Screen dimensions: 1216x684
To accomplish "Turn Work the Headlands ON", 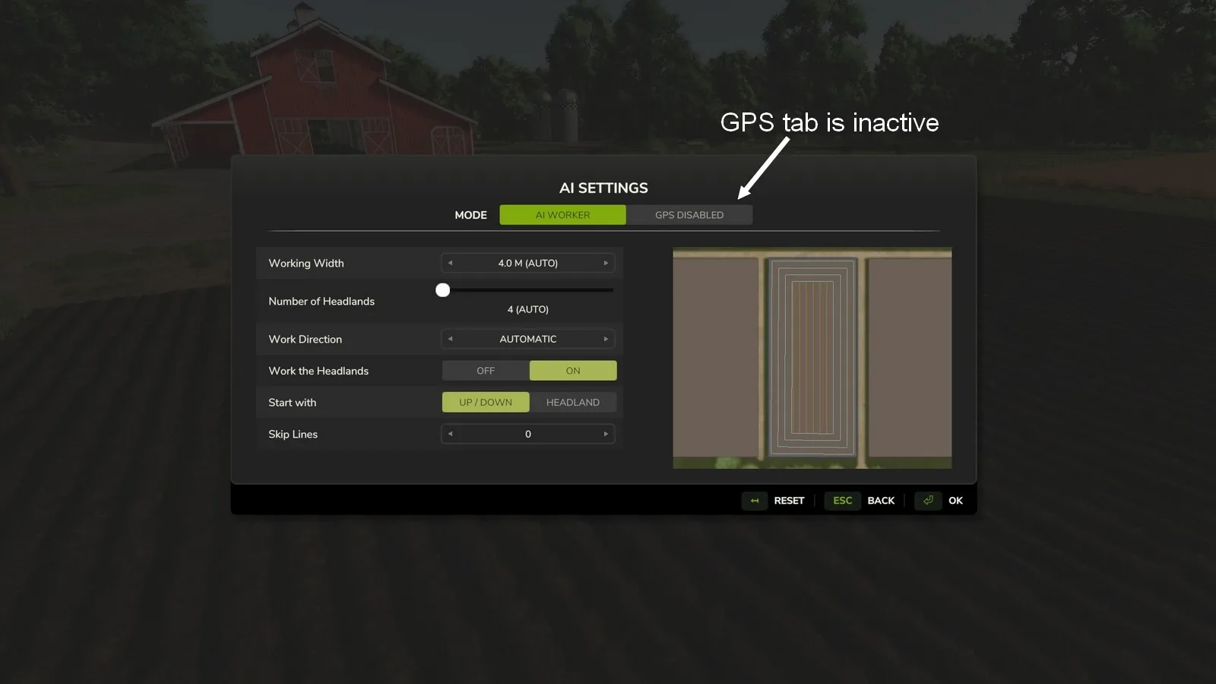I will (573, 371).
